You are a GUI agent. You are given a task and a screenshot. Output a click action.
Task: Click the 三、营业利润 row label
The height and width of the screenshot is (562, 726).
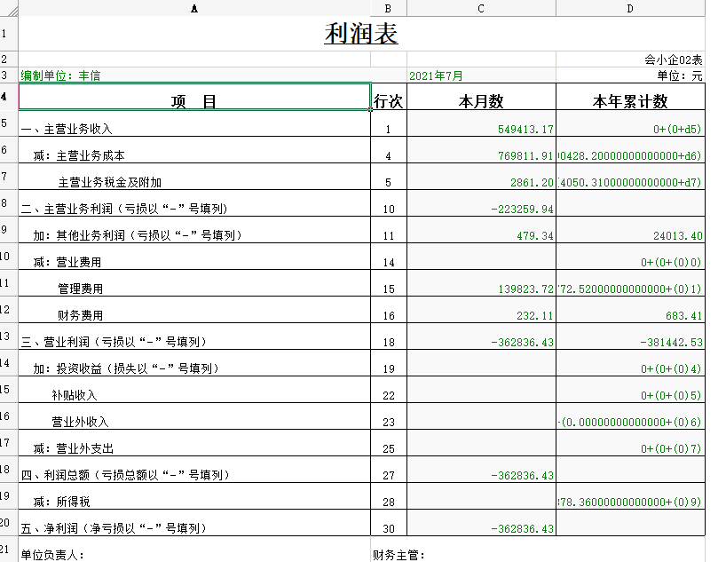click(194, 336)
